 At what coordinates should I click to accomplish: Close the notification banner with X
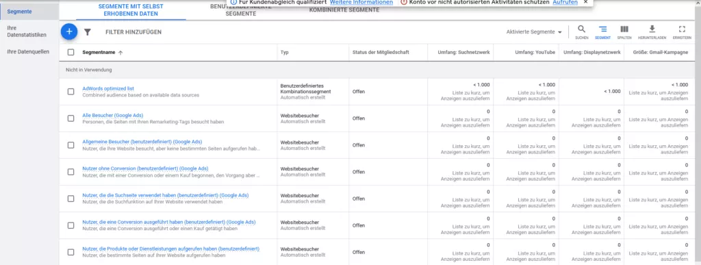(586, 2)
